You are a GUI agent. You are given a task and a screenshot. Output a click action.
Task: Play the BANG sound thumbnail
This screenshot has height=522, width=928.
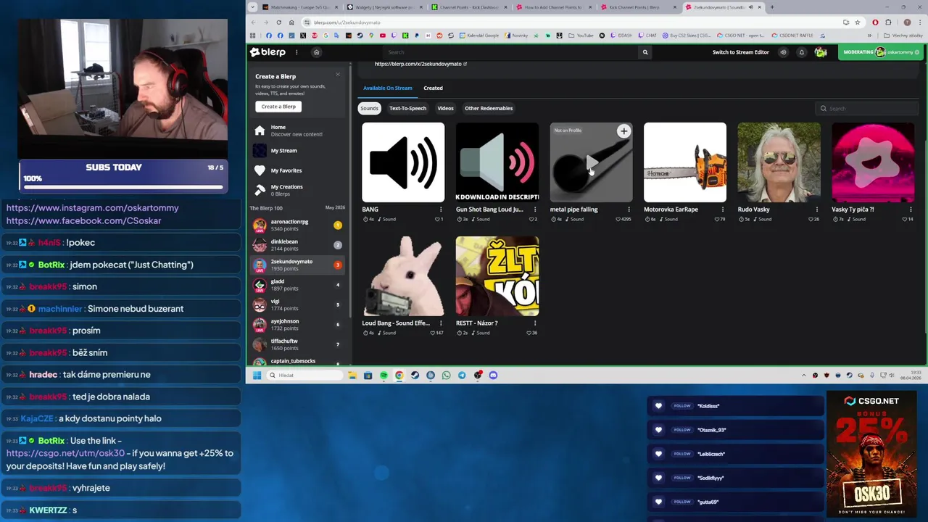pyautogui.click(x=403, y=162)
